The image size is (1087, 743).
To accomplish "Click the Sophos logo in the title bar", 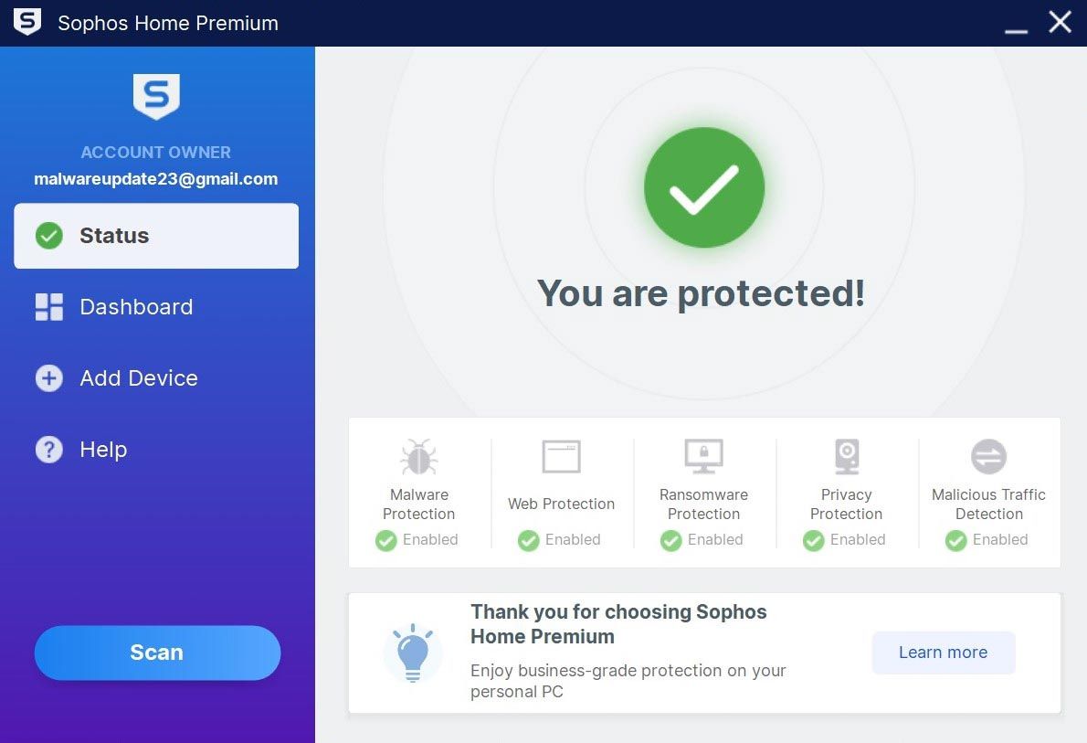I will click(x=26, y=22).
